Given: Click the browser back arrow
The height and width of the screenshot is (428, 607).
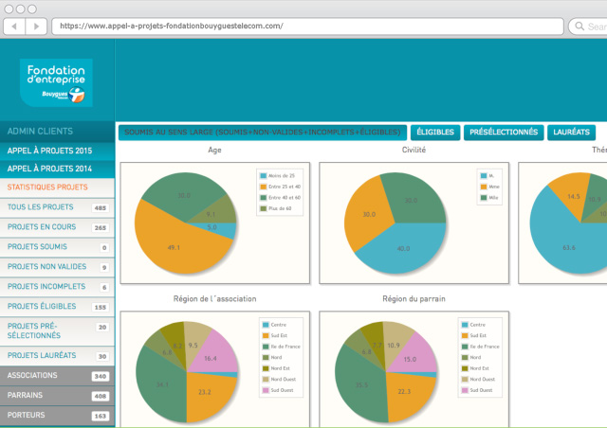Looking at the screenshot, I should tap(14, 27).
